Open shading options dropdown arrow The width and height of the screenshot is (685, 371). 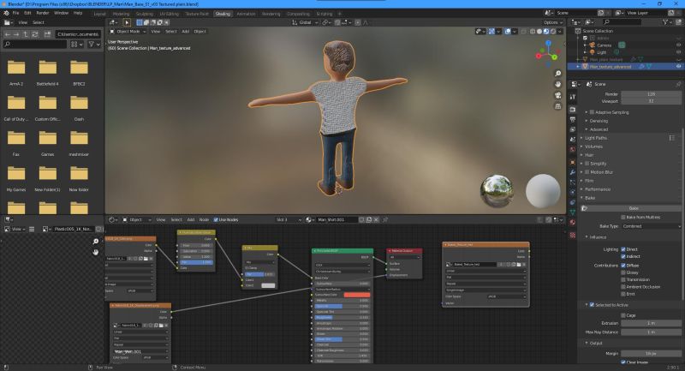(560, 32)
